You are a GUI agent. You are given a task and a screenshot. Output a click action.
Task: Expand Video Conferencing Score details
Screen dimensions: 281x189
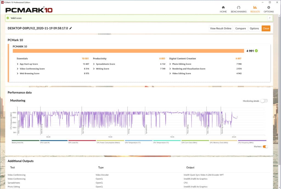pos(18,69)
